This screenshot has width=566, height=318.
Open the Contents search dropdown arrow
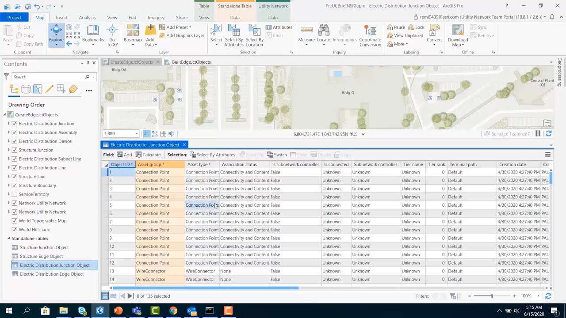94,77
